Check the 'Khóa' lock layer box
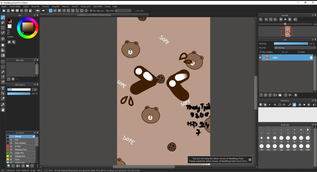This screenshot has height=172, width=317. click(x=299, y=52)
